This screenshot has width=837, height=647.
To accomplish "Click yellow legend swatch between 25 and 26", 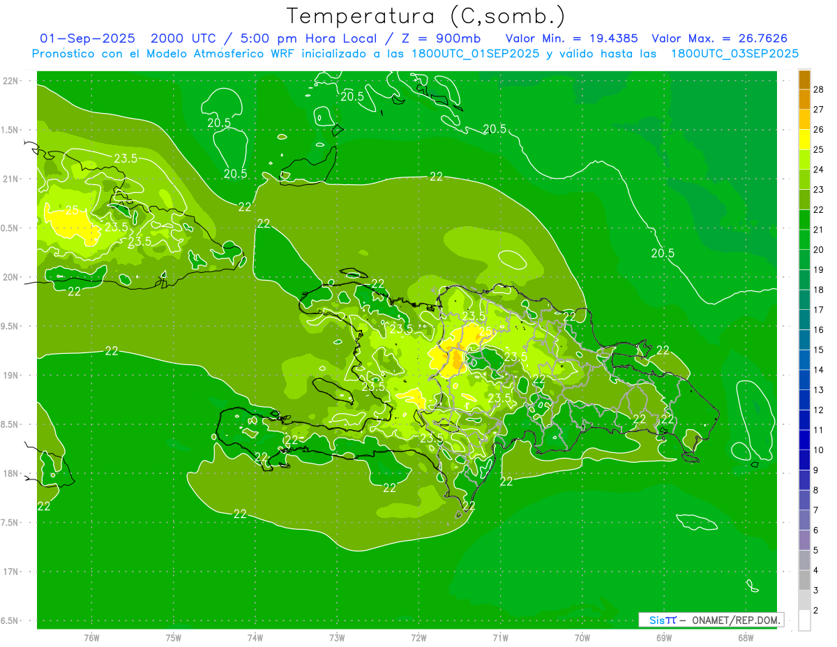I will tap(805, 140).
